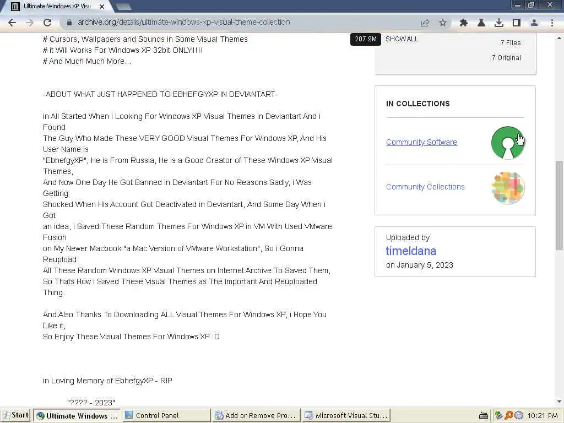Click text 'in Loving Memory of EbhefgyXP - RIP'
The height and width of the screenshot is (423, 564).
107,381
